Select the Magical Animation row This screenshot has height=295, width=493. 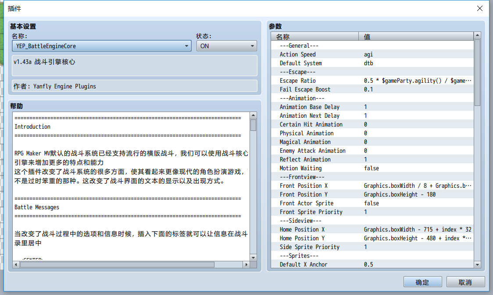tap(372, 142)
